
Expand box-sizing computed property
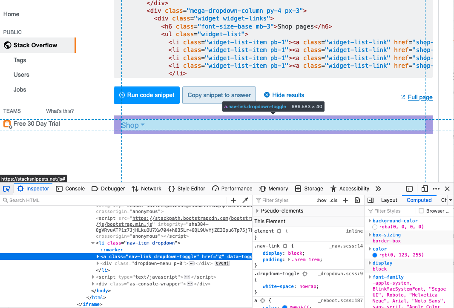[x=370, y=235]
